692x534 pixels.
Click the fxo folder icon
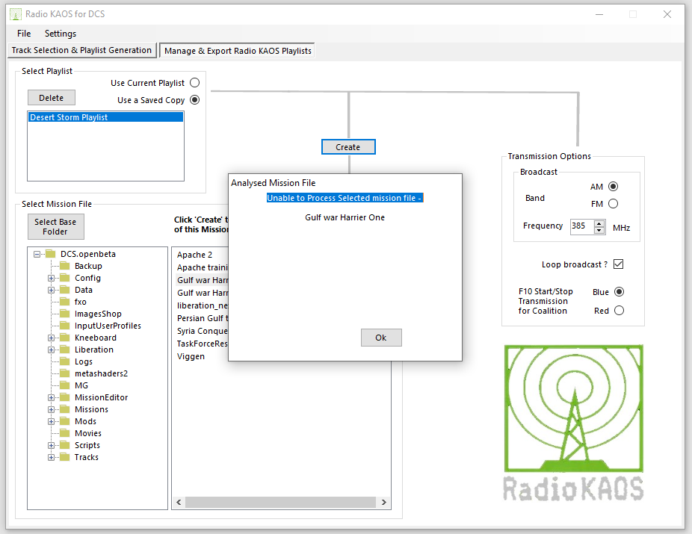click(65, 302)
